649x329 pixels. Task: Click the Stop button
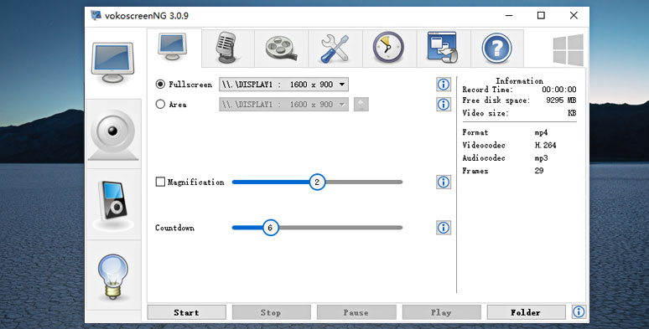271,312
